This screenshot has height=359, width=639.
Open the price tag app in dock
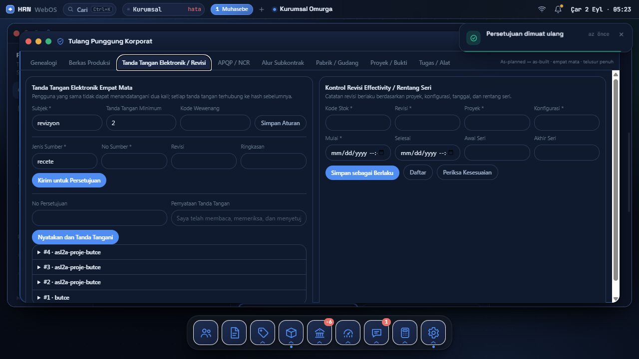tap(263, 333)
